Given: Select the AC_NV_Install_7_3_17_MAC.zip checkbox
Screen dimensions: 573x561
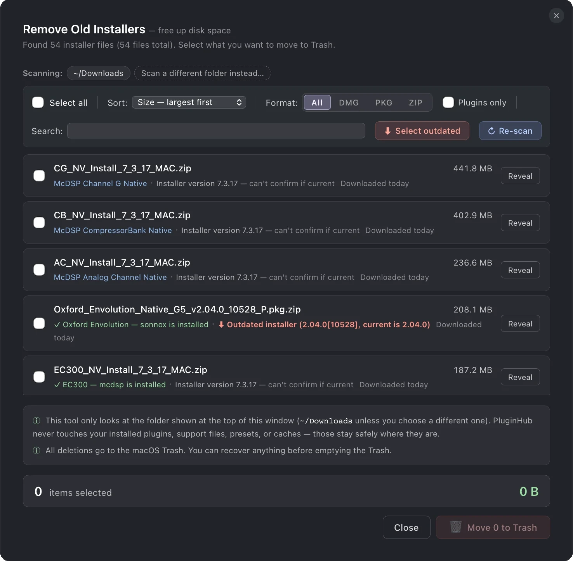Looking at the screenshot, I should click(x=39, y=270).
